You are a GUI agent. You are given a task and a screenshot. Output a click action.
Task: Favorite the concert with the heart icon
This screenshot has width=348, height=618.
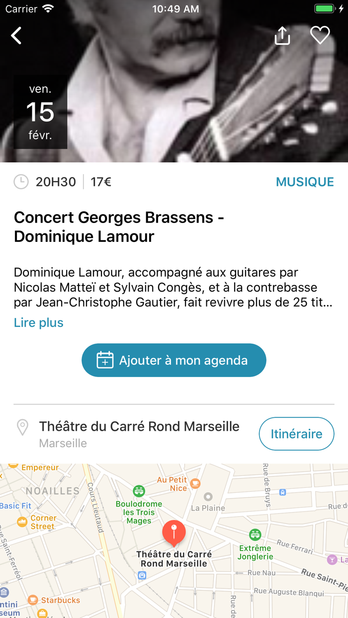point(320,35)
